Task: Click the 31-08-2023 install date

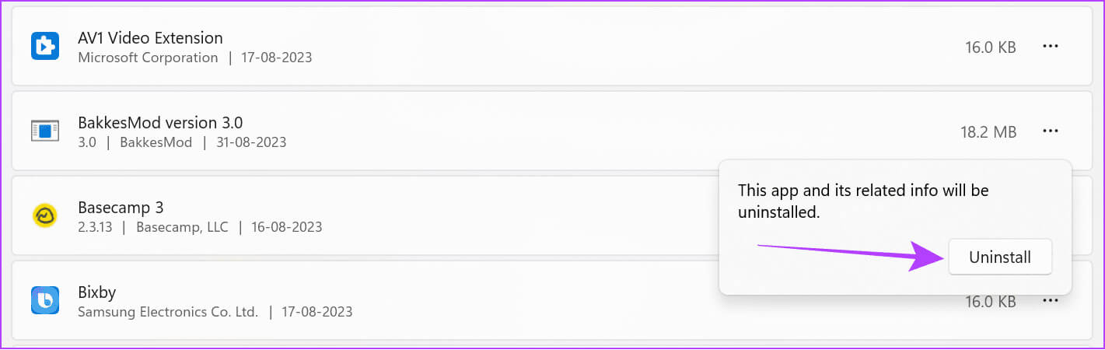Action: pos(251,142)
